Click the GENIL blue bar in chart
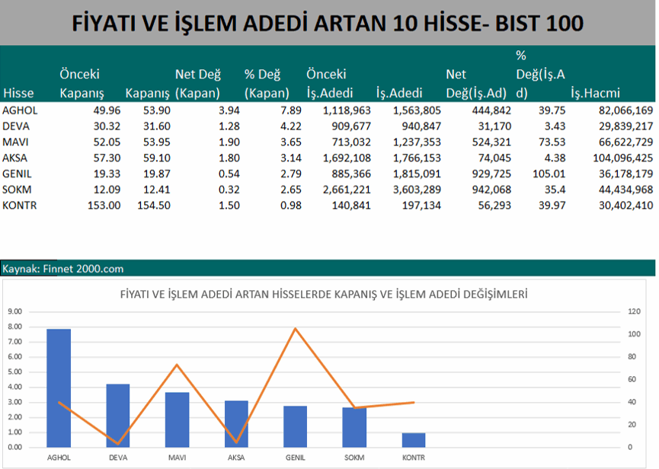 coord(295,426)
